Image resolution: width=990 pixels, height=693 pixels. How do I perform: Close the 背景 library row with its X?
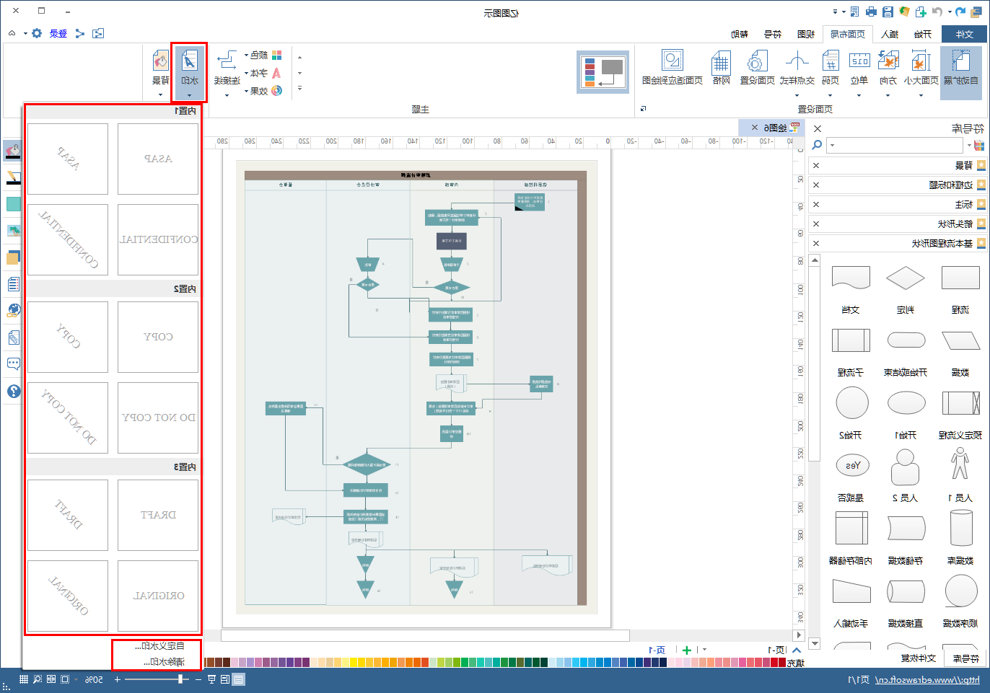tap(816, 165)
